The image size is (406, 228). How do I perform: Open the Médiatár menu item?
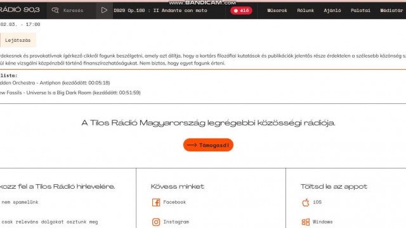(x=391, y=11)
